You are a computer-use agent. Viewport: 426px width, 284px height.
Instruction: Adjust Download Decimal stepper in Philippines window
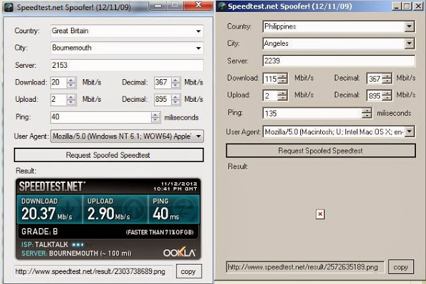[387, 78]
